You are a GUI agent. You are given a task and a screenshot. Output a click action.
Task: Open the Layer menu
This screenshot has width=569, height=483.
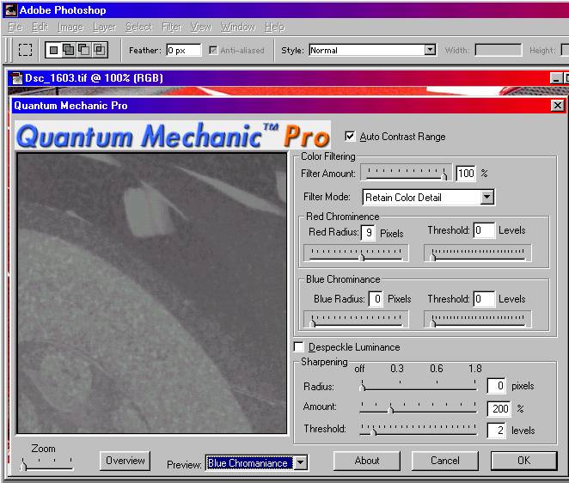pos(105,28)
